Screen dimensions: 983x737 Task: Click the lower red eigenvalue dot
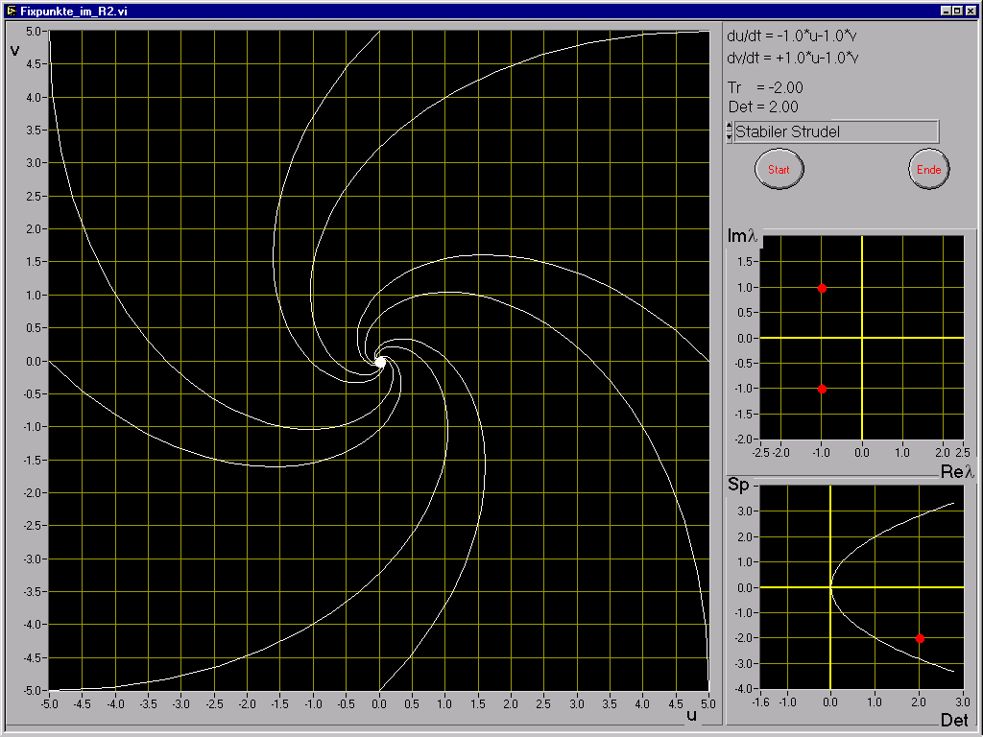click(x=822, y=389)
